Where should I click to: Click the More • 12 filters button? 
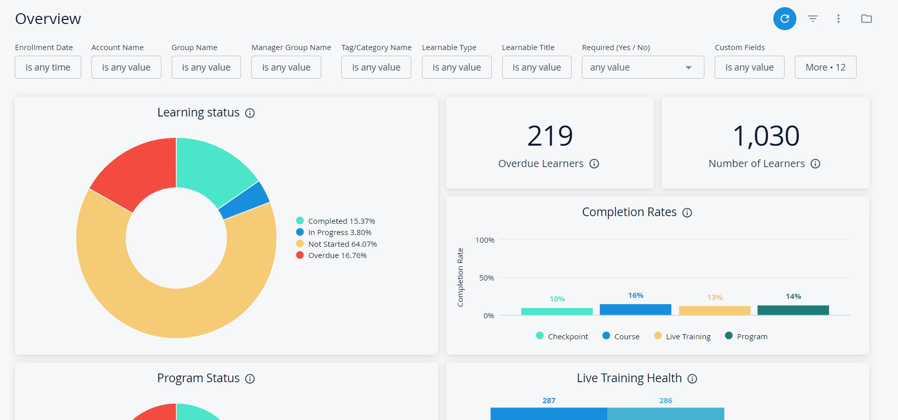pos(825,67)
